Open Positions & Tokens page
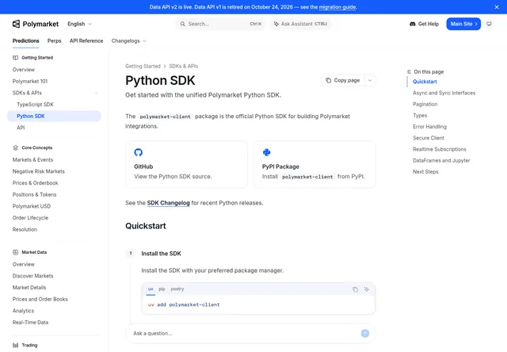Image resolution: width=507 pixels, height=352 pixels. [x=34, y=195]
